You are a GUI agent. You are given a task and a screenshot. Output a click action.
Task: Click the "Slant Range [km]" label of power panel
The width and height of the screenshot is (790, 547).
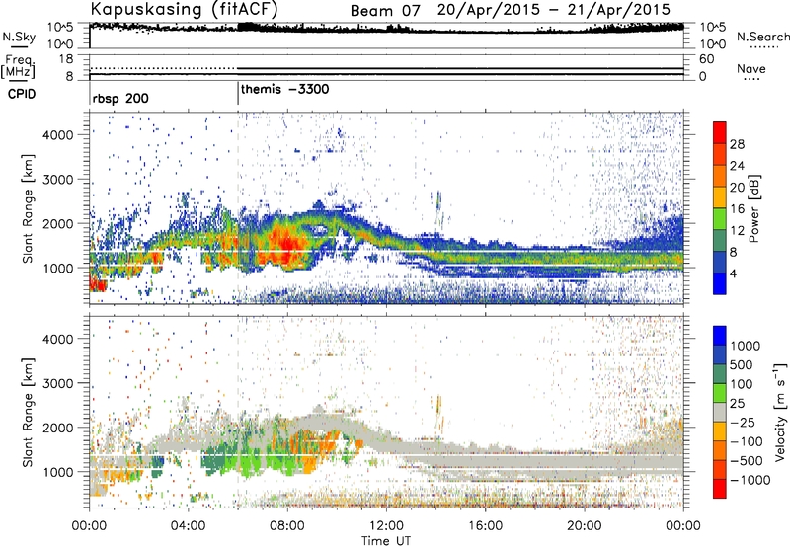click(x=28, y=208)
